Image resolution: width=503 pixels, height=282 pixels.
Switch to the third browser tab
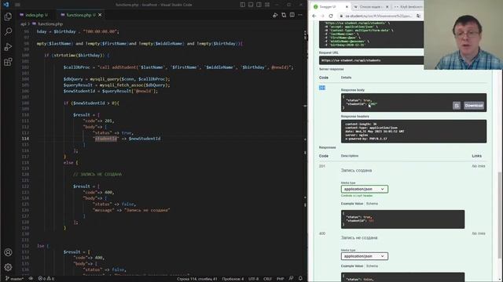[x=408, y=7]
